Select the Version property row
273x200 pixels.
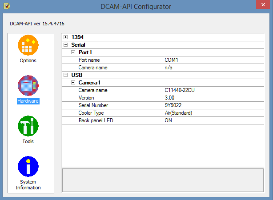(86, 98)
